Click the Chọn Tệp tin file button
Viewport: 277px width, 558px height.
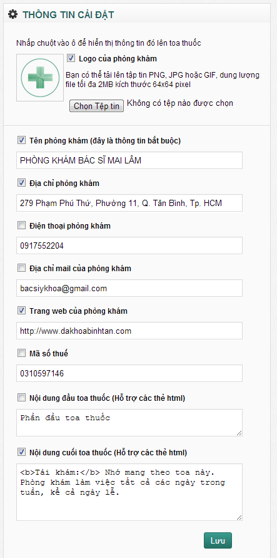coord(96,106)
